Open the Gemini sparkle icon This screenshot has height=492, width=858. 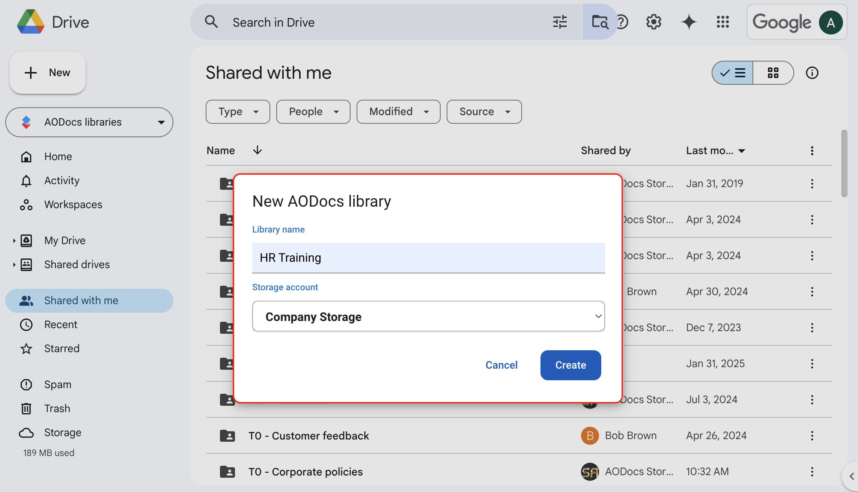689,22
